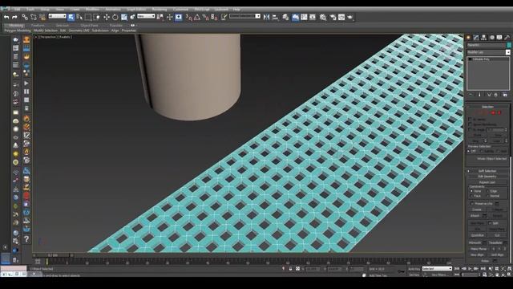Screen dimensions: 513x289
Task: Select the Off preview selection radio
Action: point(469,151)
